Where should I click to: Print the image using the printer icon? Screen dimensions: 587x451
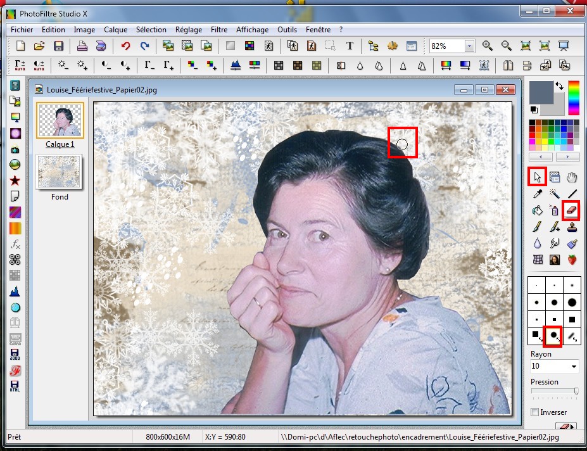click(82, 46)
